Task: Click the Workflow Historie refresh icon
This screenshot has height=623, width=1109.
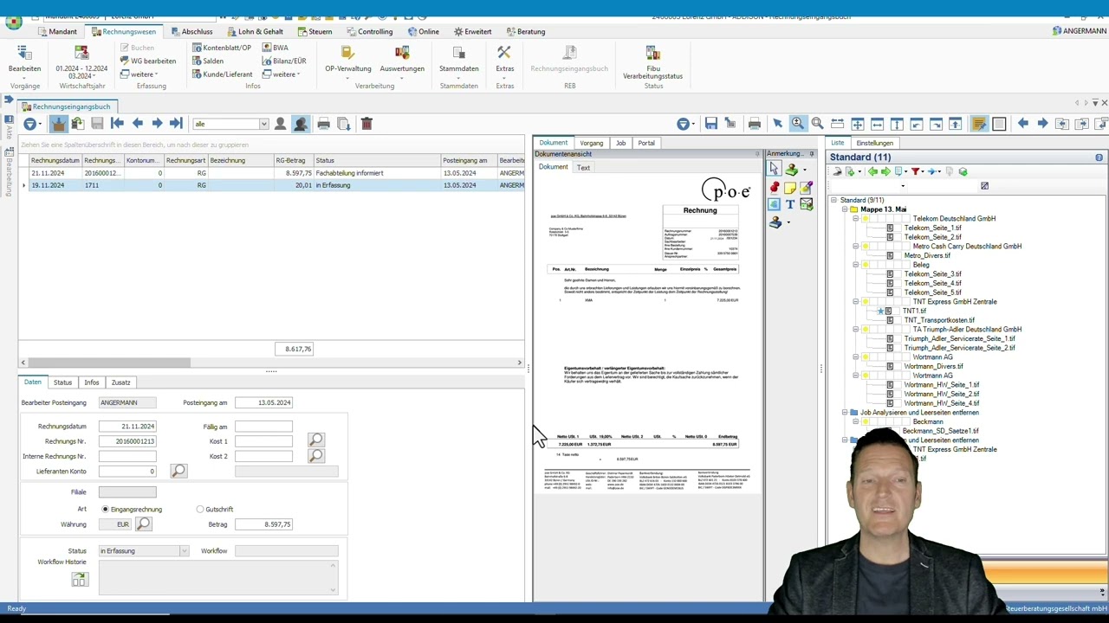Action: pyautogui.click(x=80, y=580)
